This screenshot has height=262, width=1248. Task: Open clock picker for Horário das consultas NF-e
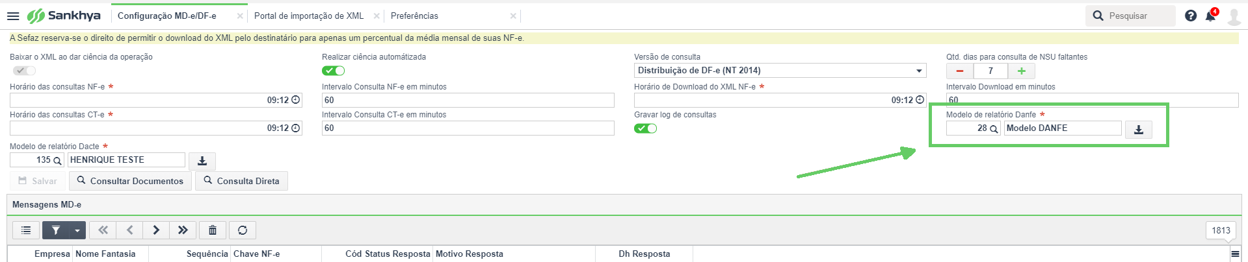[x=296, y=100]
